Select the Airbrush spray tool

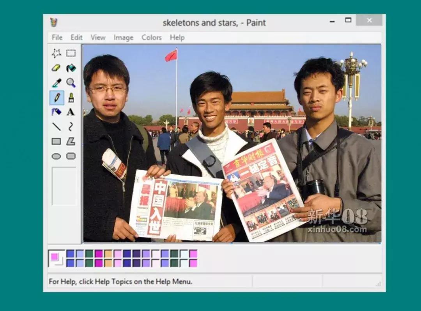(56, 112)
